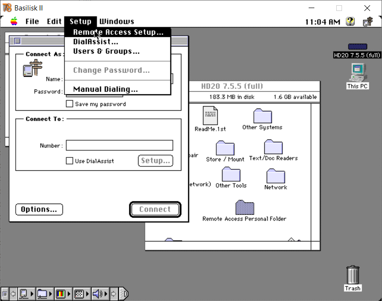382x301 pixels.
Task: Click the Connect button
Action: [155, 209]
